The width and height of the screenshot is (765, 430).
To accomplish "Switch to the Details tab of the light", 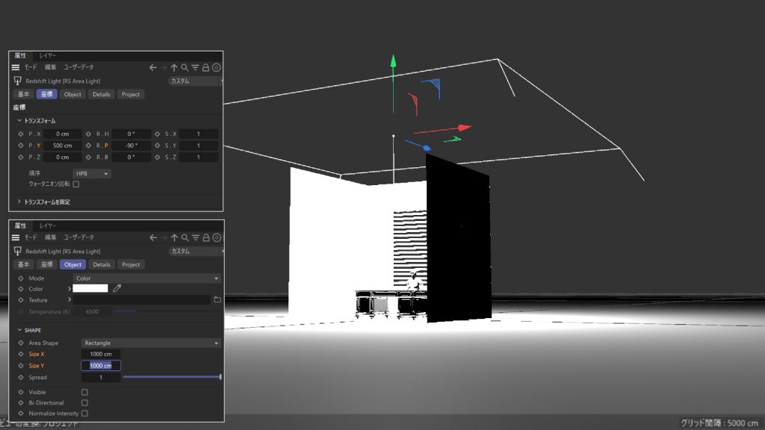I will [102, 264].
